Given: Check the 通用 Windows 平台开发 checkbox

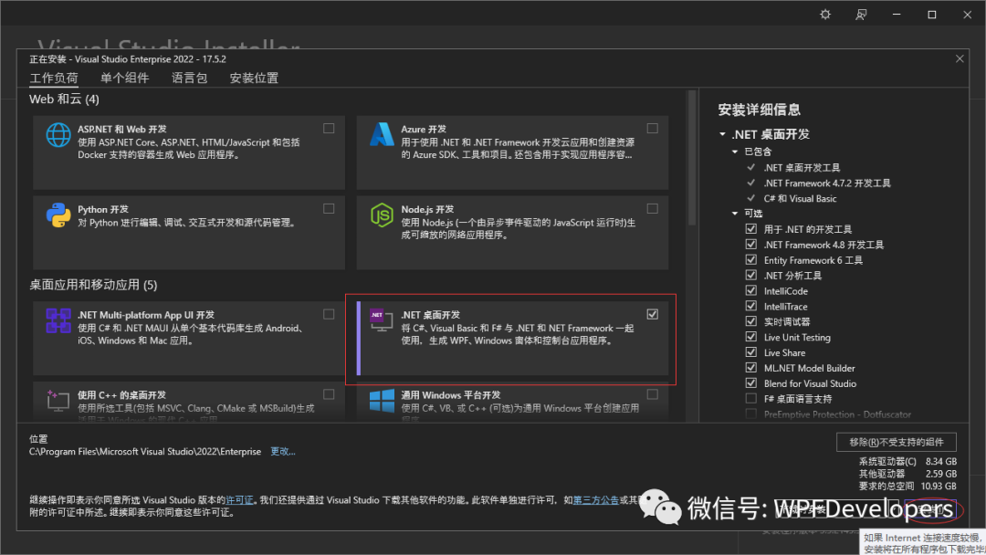Looking at the screenshot, I should pos(653,394).
